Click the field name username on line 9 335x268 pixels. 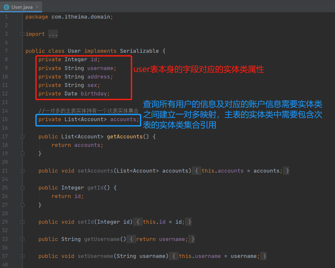coord(100,68)
